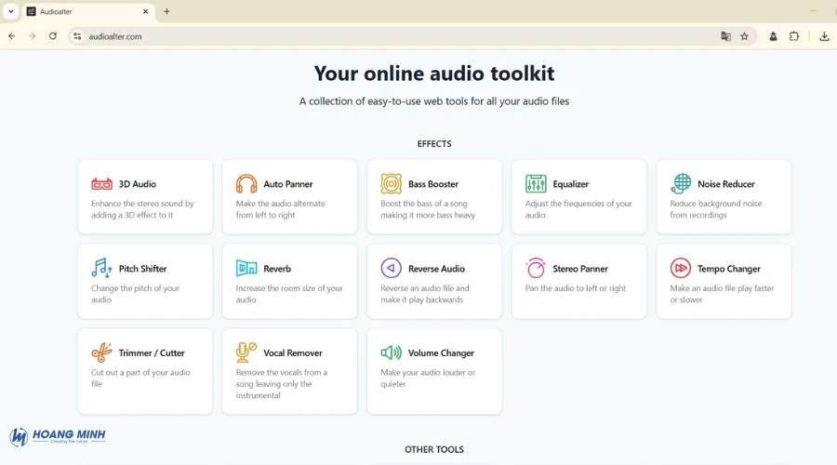Open the Auto Panner tool link
The width and height of the screenshot is (837, 465).
[290, 196]
